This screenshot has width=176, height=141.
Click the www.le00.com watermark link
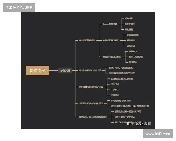pos(158,134)
